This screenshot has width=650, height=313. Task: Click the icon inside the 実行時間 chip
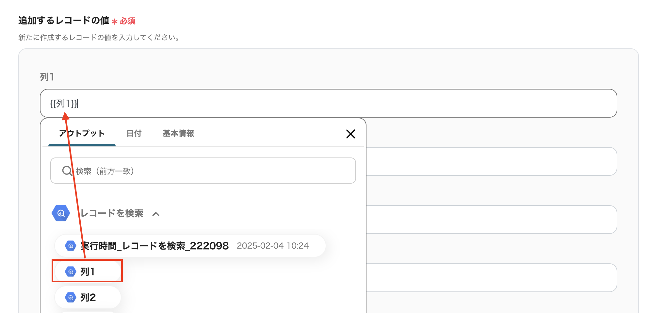[x=71, y=246]
